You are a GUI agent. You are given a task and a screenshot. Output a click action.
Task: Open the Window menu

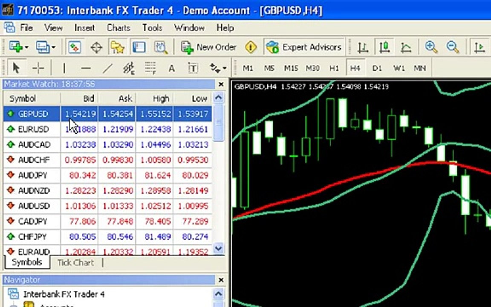click(189, 28)
